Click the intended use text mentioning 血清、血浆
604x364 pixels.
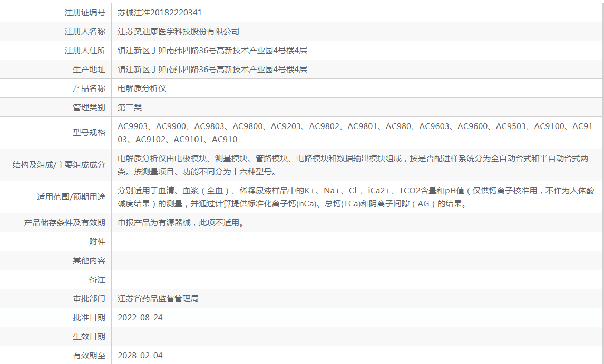[x=356, y=197]
